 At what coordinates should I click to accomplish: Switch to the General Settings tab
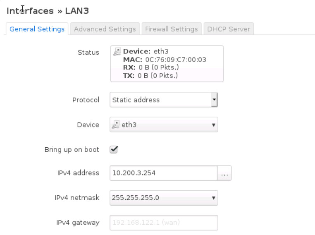click(x=37, y=29)
